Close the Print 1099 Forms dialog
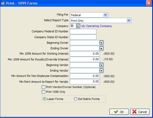 149,3
